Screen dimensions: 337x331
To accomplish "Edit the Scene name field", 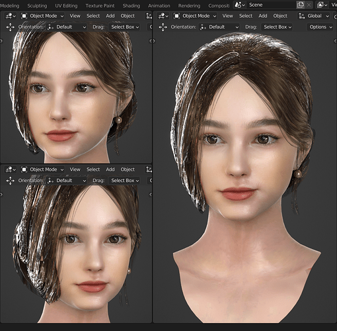I will point(271,5).
